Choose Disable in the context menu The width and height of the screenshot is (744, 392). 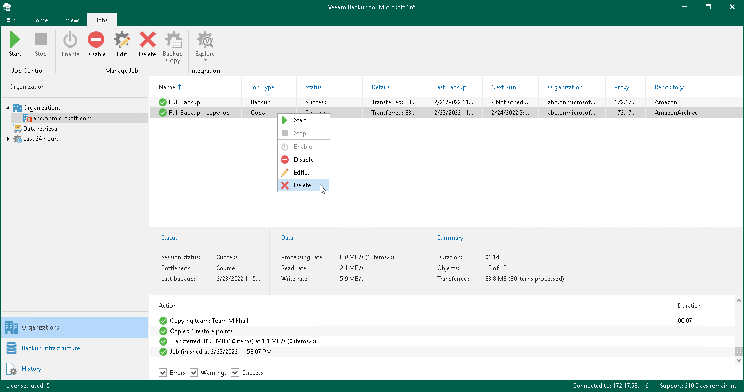tap(304, 160)
